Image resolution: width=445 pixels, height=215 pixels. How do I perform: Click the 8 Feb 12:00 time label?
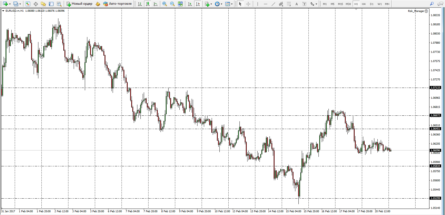click(x=168, y=211)
